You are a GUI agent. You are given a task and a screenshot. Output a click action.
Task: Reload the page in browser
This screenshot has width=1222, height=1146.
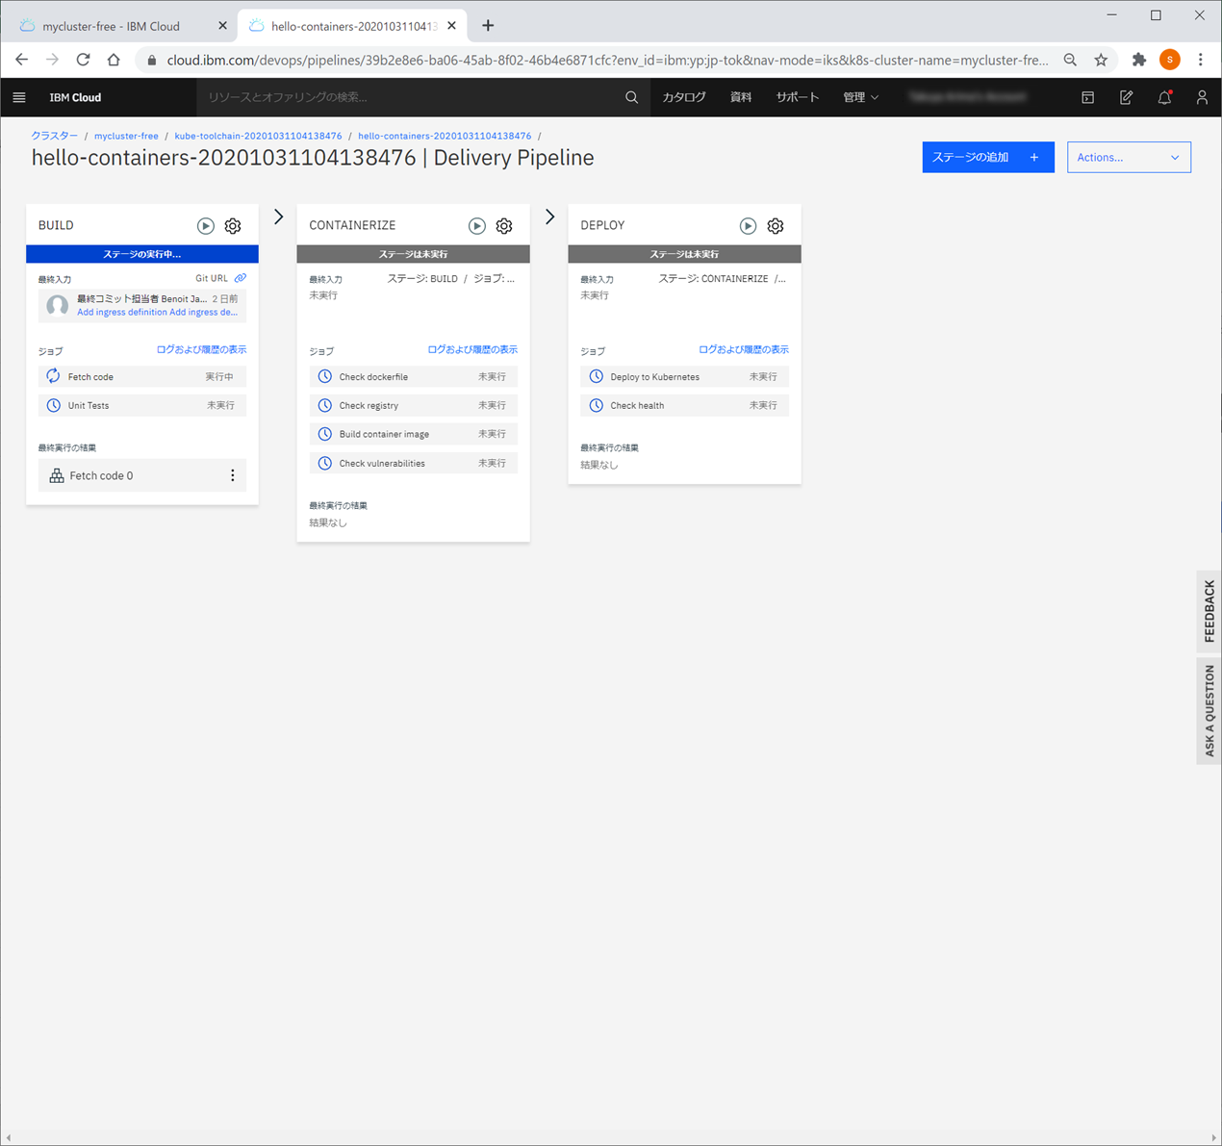click(x=83, y=60)
